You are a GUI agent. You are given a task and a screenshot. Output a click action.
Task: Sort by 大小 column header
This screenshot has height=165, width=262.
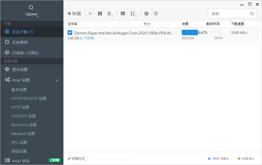click(x=147, y=24)
